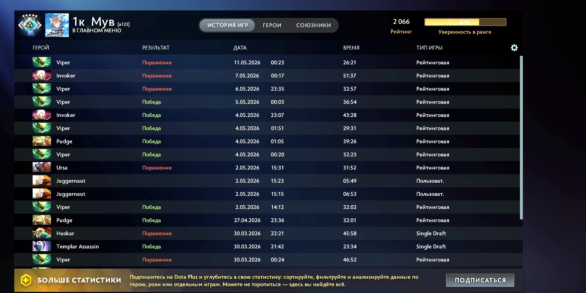Switch to the ГЕРОИ tab
The height and width of the screenshot is (293, 586).
point(272,25)
